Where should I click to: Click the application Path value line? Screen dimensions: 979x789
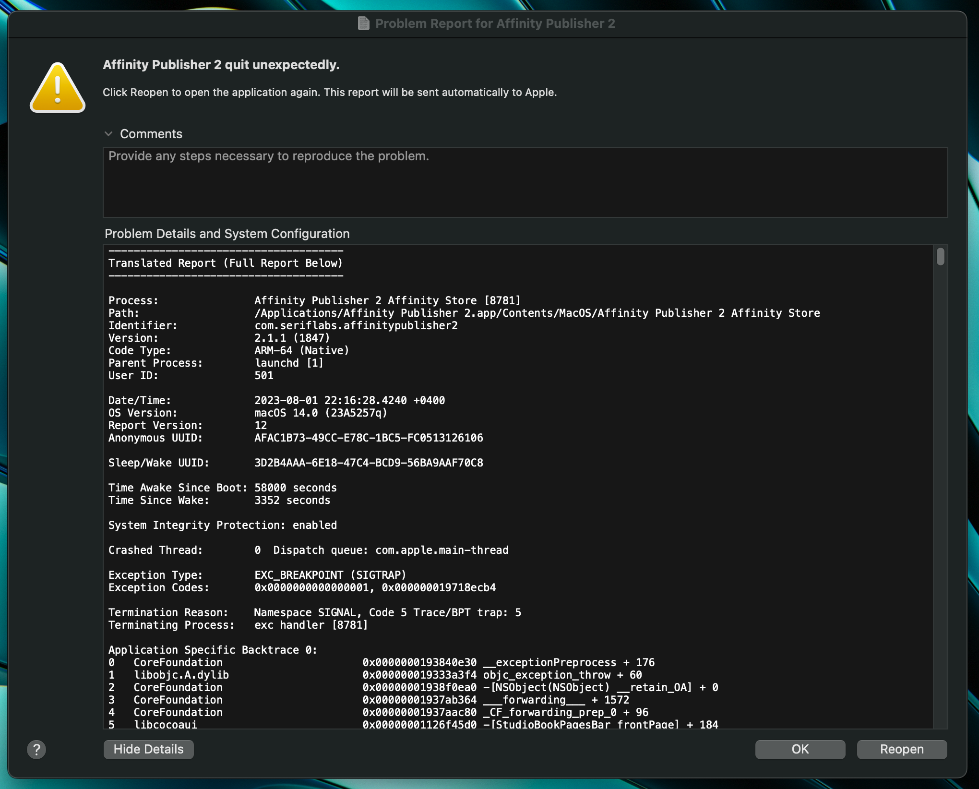click(x=537, y=313)
